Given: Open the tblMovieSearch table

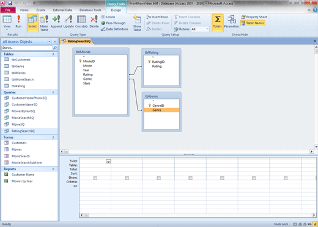Looking at the screenshot, I should click(x=23, y=79).
